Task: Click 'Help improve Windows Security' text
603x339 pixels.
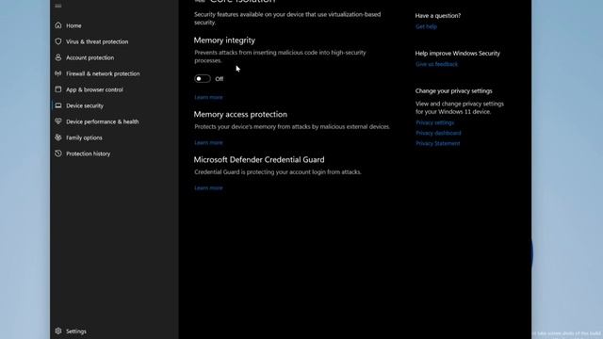Action: (458, 54)
